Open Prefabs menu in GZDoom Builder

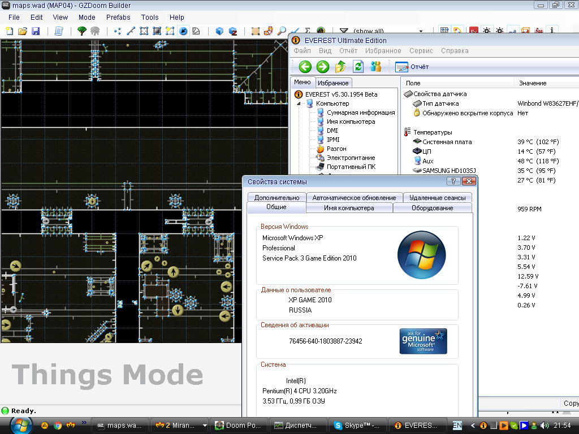pos(118,18)
